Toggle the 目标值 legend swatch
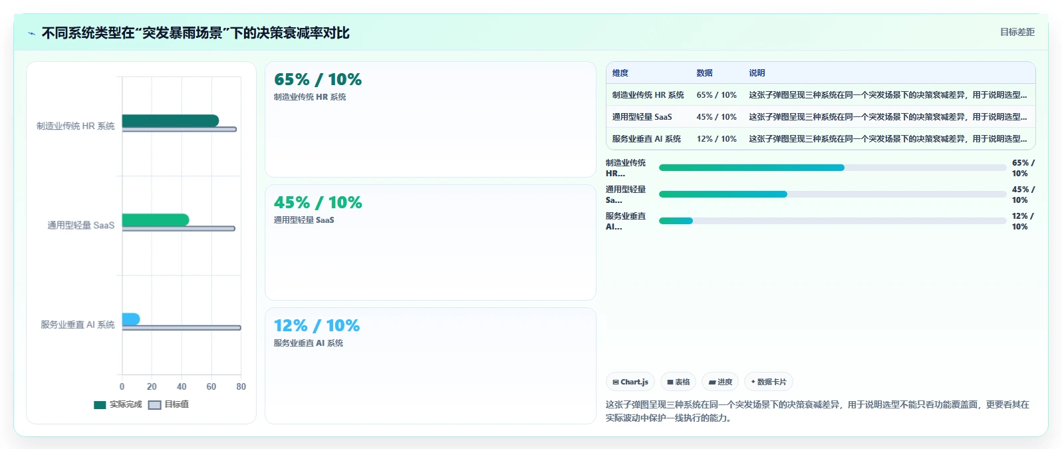The image size is (1062, 449). (155, 404)
